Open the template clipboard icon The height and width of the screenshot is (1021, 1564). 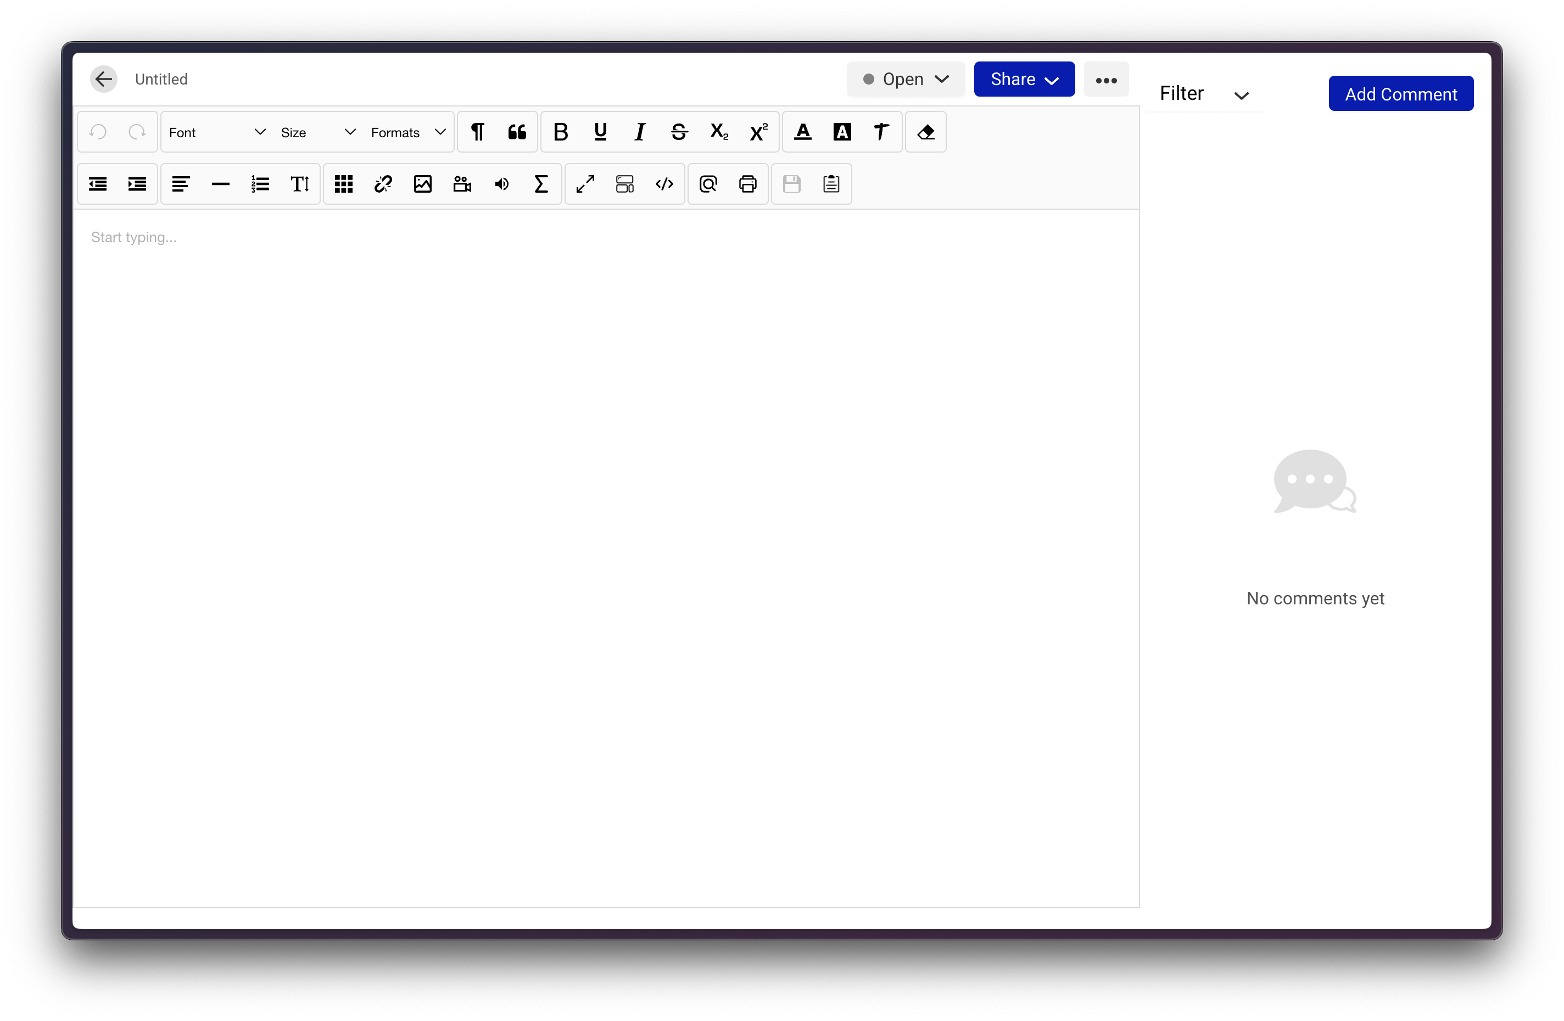pos(831,184)
